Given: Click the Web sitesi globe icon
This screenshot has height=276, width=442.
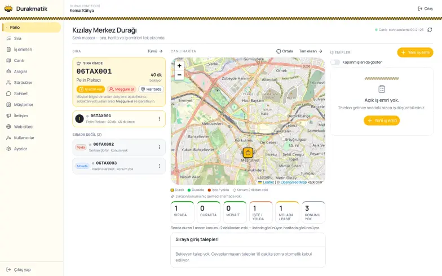Looking at the screenshot, I should (8, 127).
